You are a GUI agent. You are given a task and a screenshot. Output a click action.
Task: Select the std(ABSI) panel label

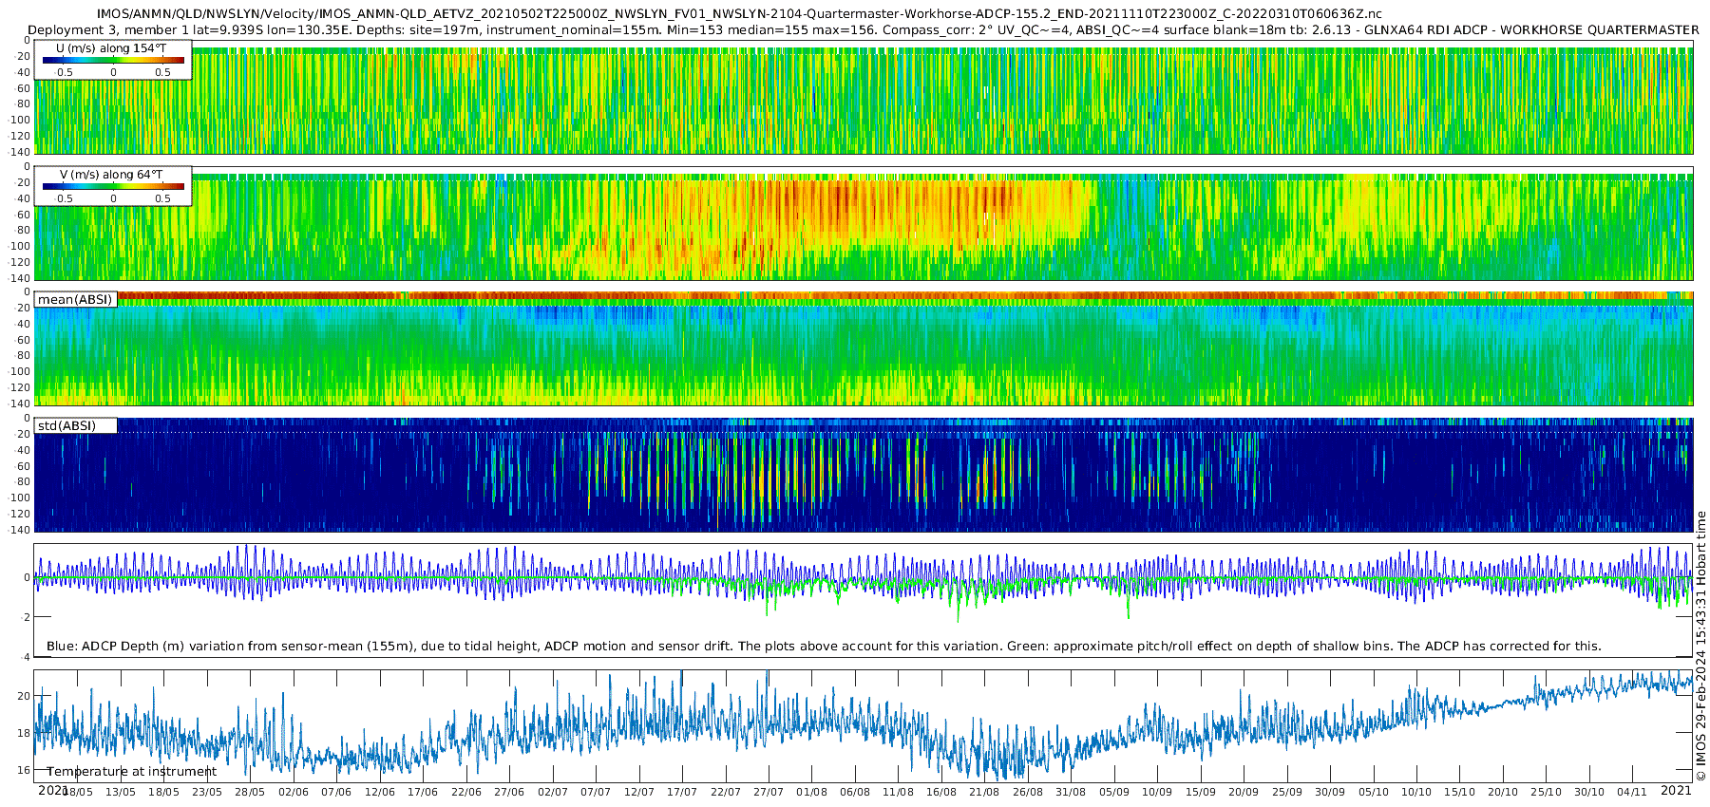click(66, 425)
